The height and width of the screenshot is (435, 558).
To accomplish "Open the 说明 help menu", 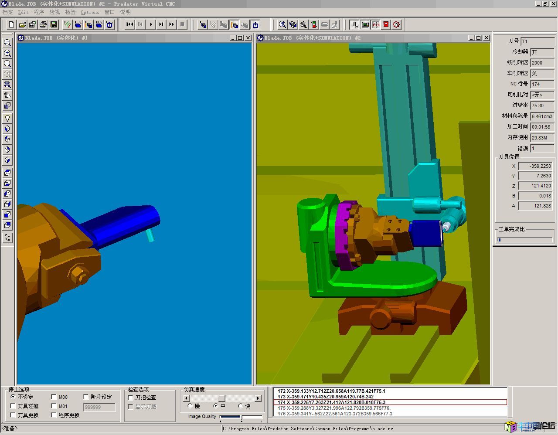I will (125, 12).
